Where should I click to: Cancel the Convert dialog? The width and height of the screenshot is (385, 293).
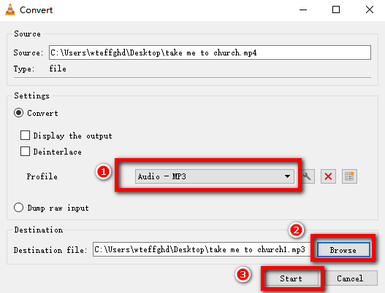(350, 278)
